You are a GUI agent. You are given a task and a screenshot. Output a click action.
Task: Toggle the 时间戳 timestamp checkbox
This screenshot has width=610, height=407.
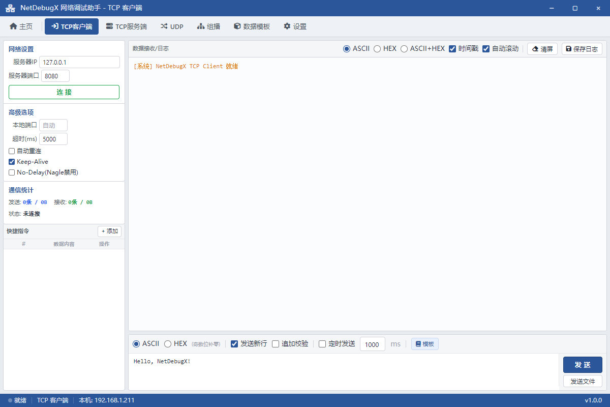452,49
